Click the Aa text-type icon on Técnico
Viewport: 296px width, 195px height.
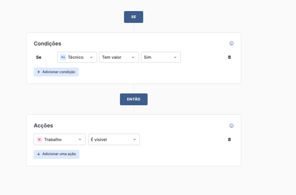63,57
